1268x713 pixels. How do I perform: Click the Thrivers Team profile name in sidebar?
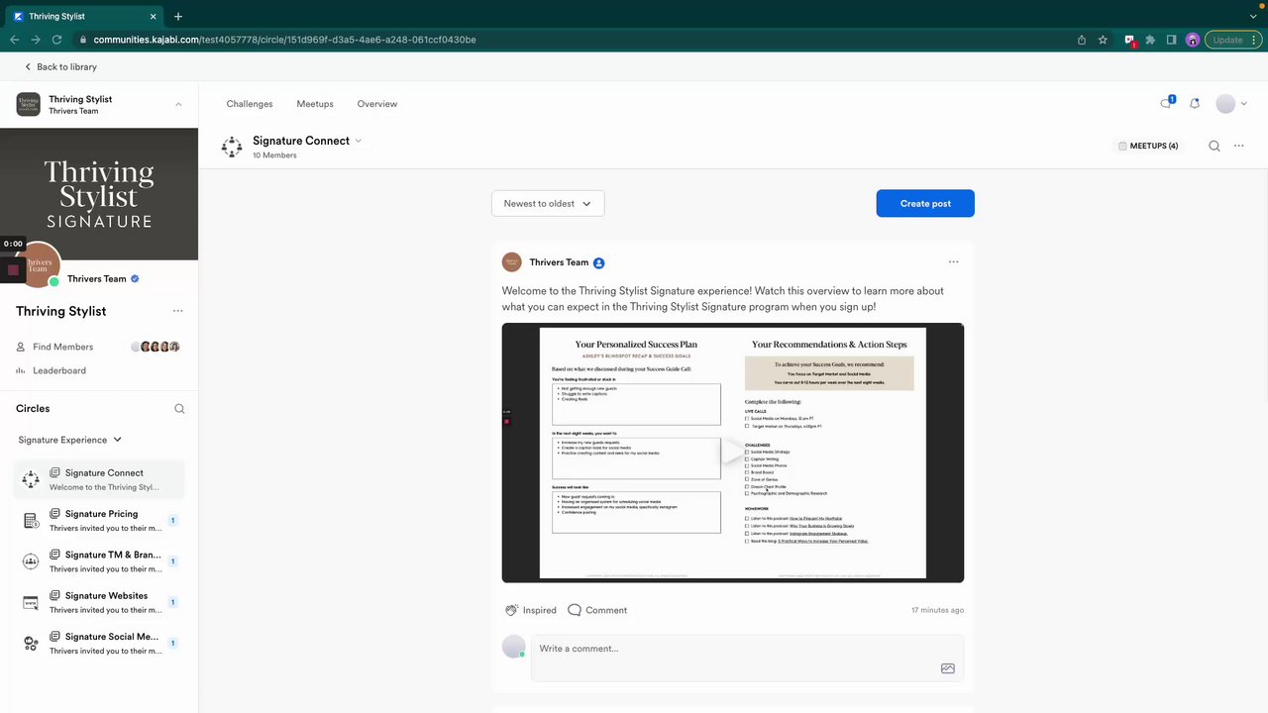[x=97, y=279]
